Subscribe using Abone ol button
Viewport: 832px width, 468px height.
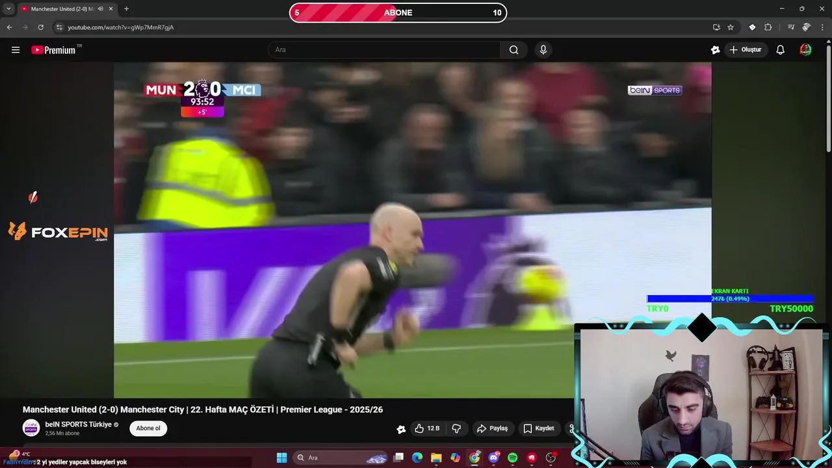click(x=148, y=428)
